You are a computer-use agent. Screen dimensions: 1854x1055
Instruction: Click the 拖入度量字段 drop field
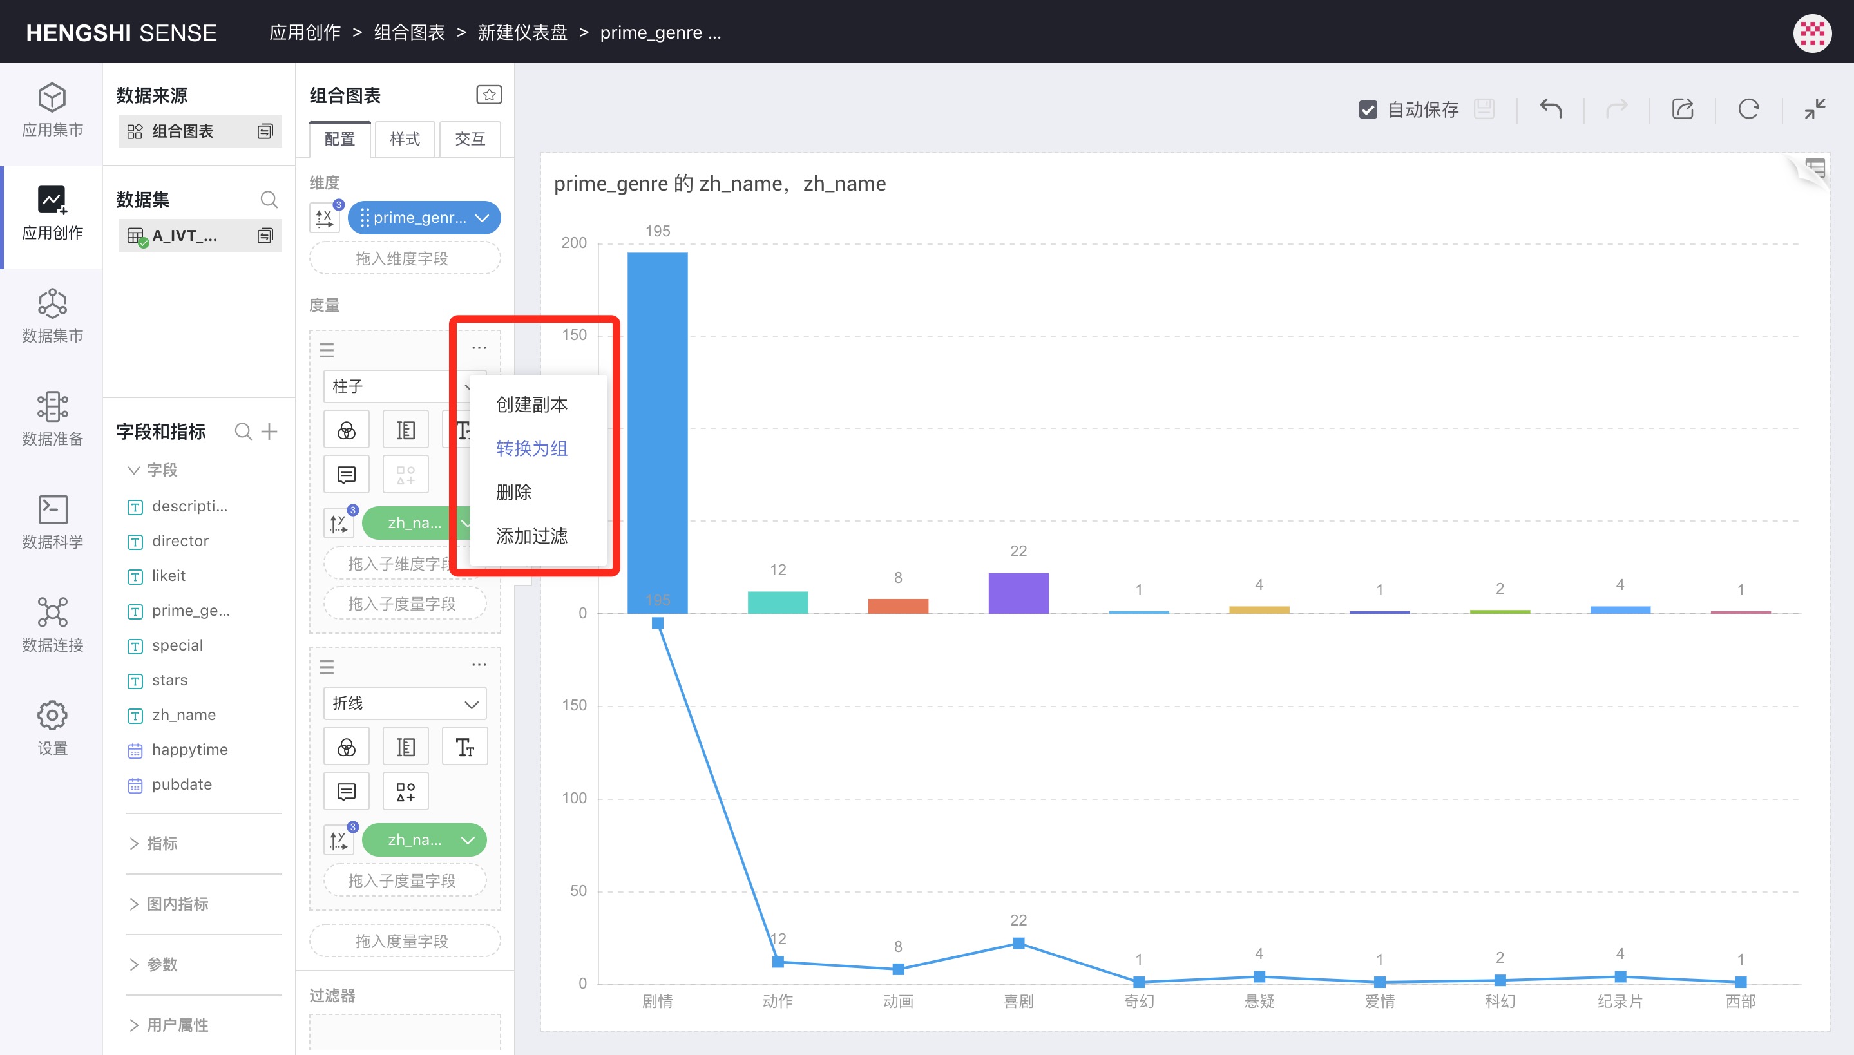405,941
